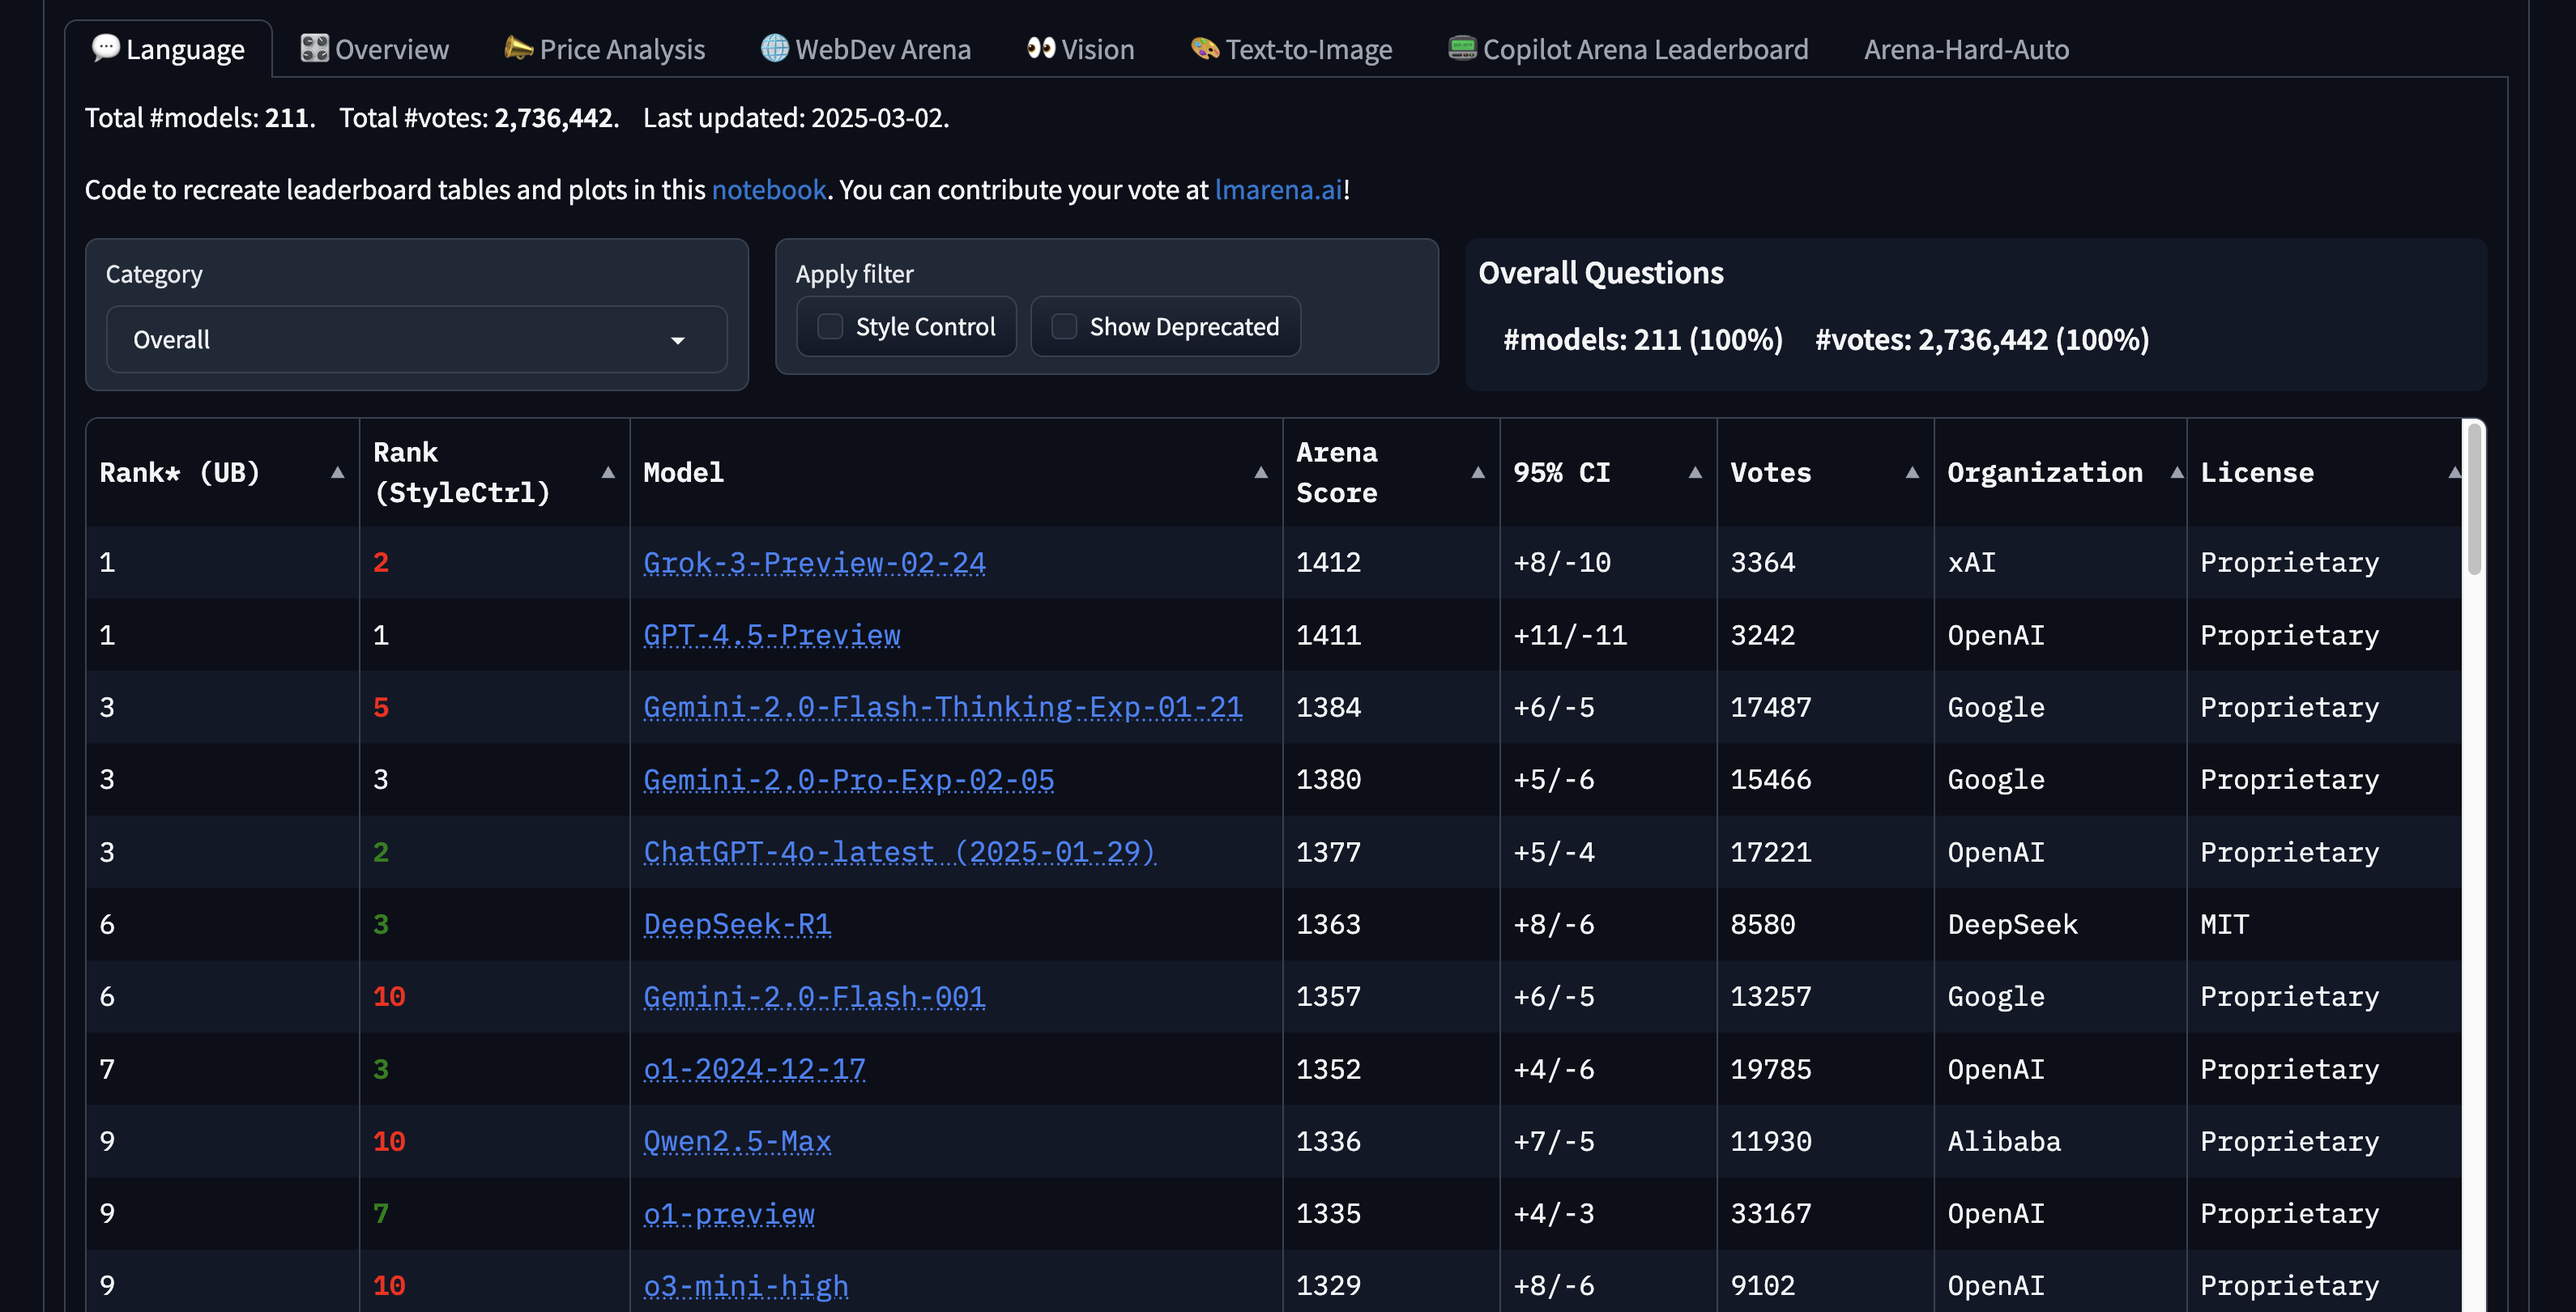Check the Show Deprecated checkbox

click(x=1064, y=326)
